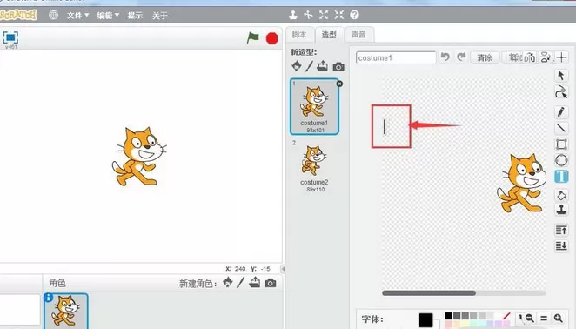Select the Ellipse tool

click(561, 160)
